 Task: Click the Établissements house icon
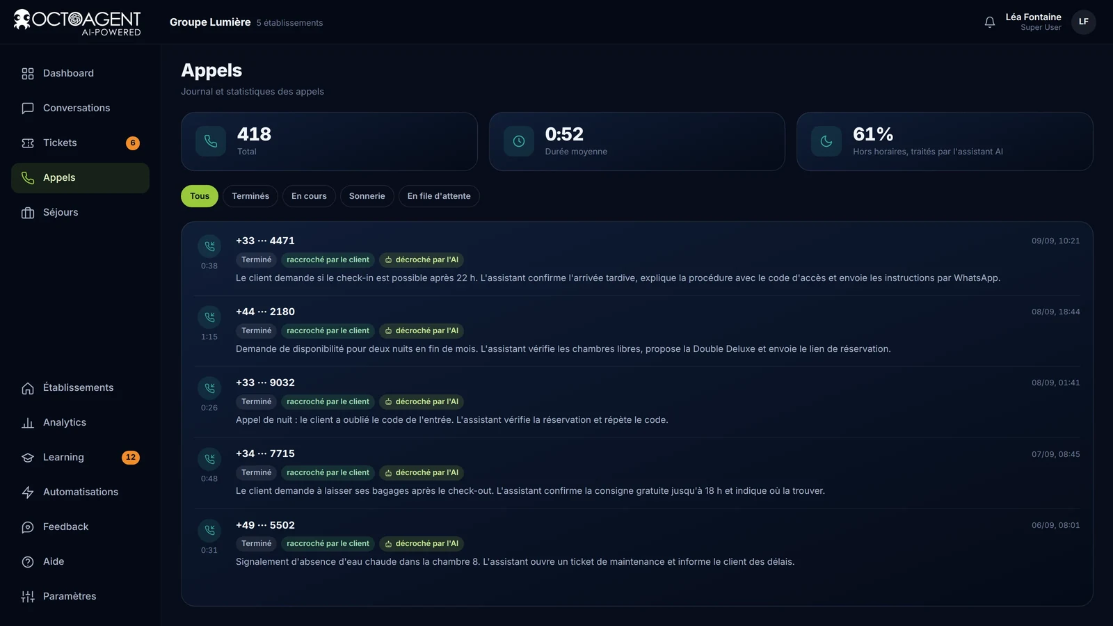tap(28, 388)
